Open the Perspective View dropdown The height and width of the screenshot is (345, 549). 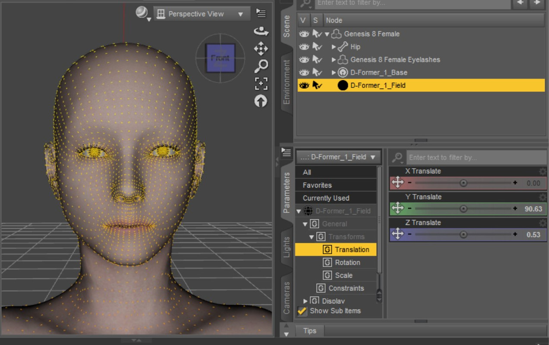coord(202,14)
